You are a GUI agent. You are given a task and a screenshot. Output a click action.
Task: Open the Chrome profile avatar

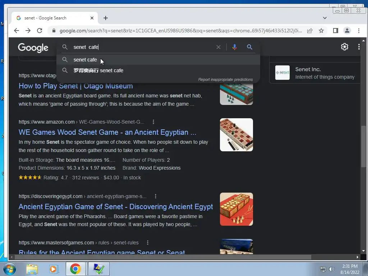point(347,31)
